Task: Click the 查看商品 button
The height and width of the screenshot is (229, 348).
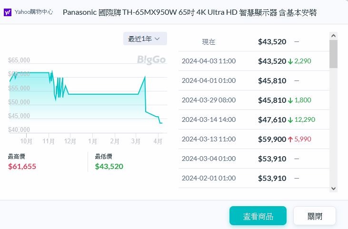Action: click(258, 216)
